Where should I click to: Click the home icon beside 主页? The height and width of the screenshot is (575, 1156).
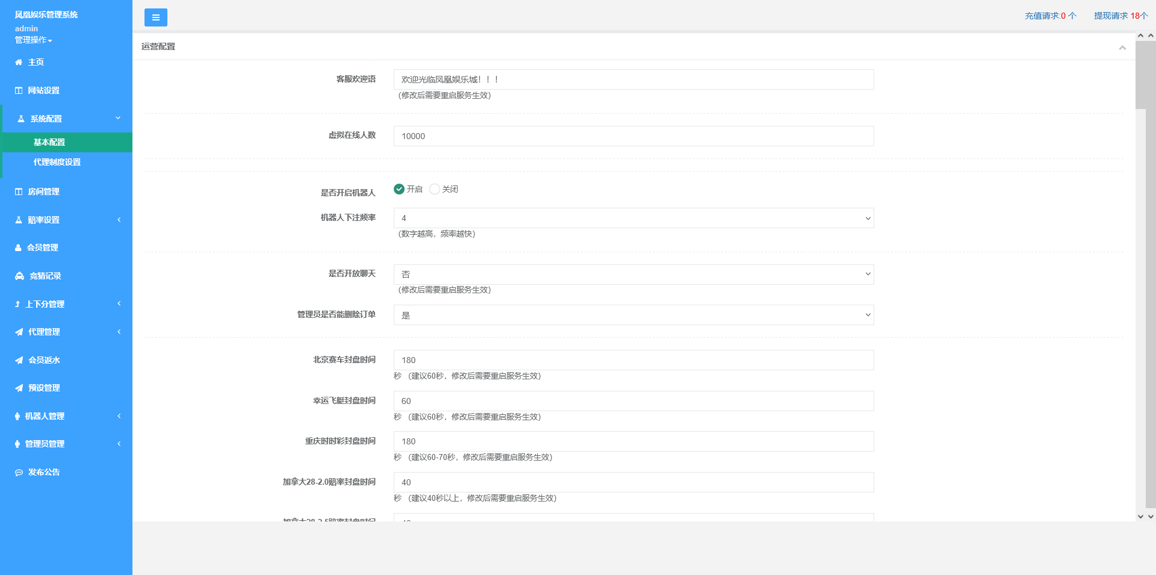(x=19, y=62)
